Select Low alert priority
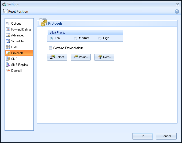Viewport: 182px width, 143px height. pos(52,38)
